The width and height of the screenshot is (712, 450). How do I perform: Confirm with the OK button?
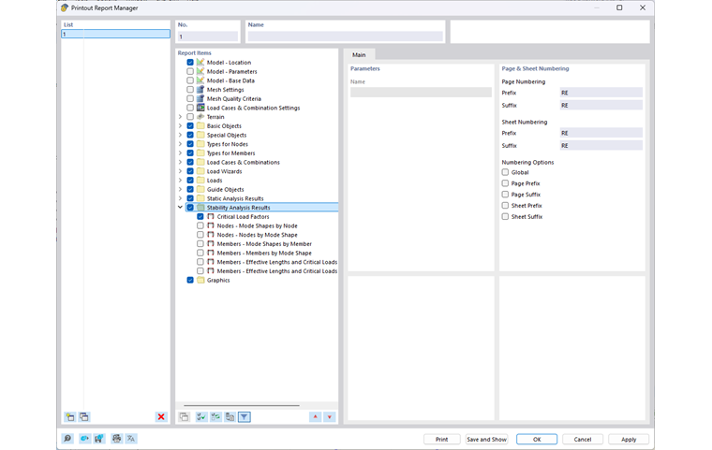click(537, 439)
